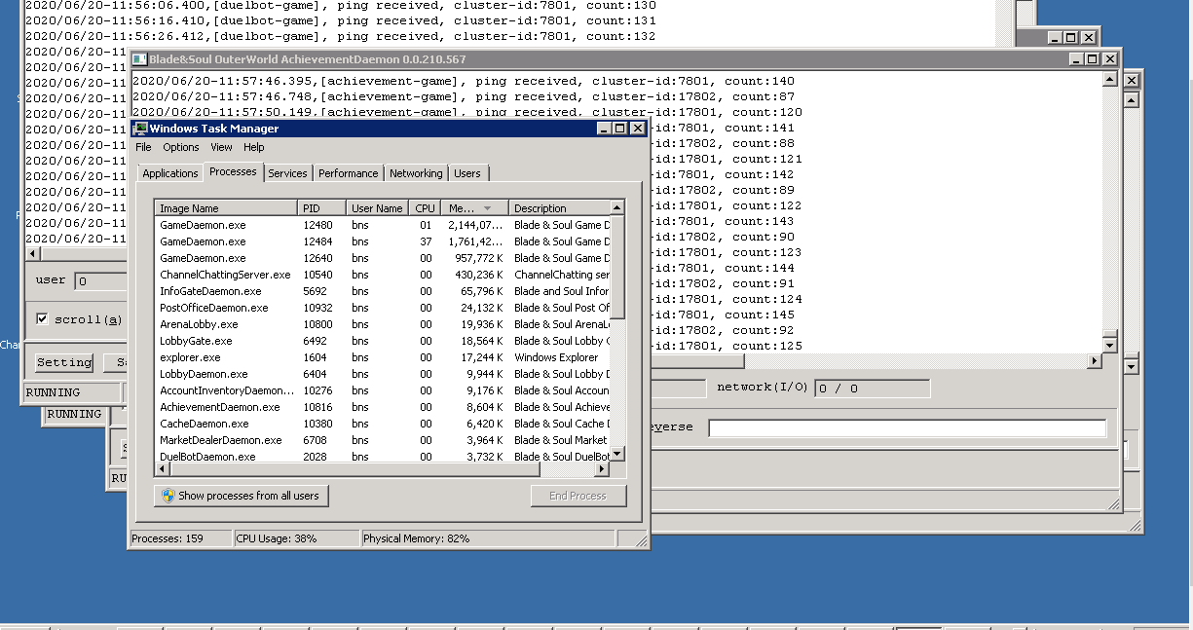
Task: Click the process list scroll left arrow
Action: coord(163,469)
